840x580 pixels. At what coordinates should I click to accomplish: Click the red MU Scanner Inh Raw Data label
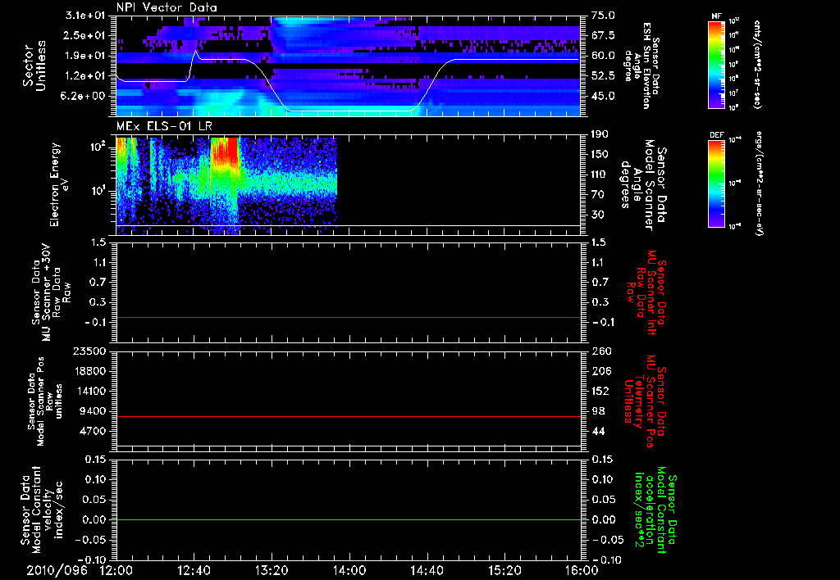click(646, 292)
